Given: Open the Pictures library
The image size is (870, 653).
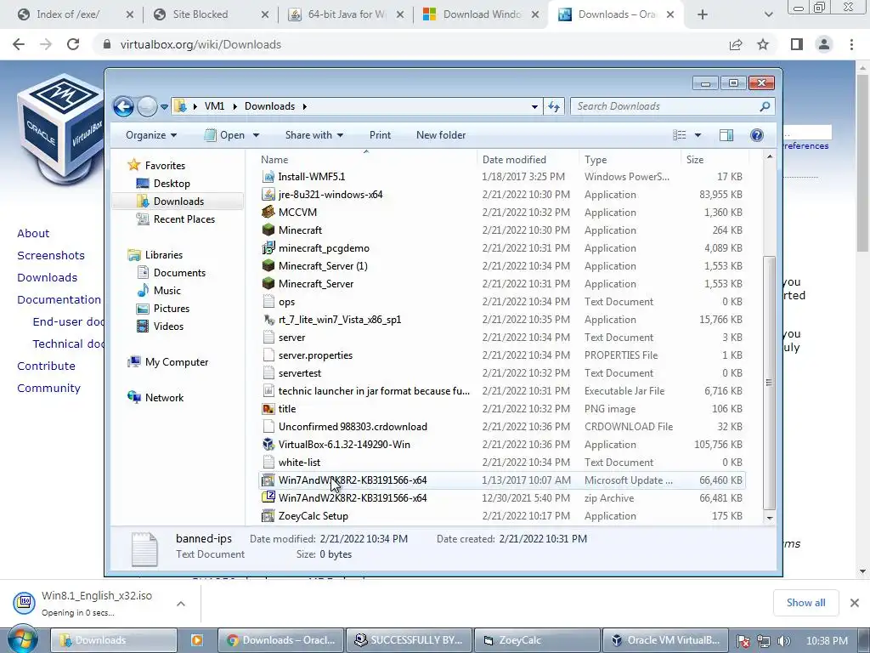Looking at the screenshot, I should click(172, 308).
